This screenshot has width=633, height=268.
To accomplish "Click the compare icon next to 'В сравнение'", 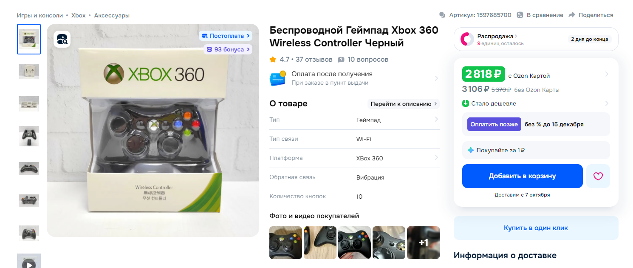I will click(520, 15).
